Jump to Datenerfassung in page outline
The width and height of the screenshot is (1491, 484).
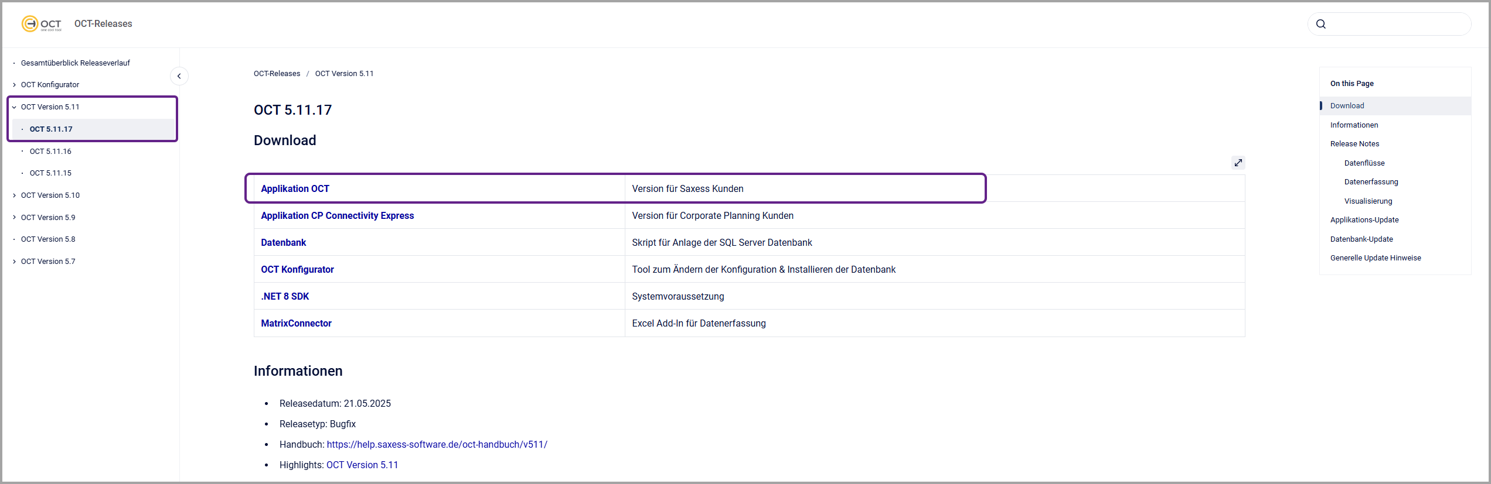point(1371,182)
